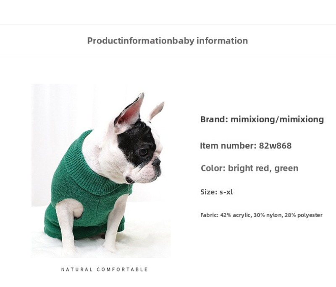Select the s-xl size value
336x287 pixels.
pyautogui.click(x=226, y=192)
